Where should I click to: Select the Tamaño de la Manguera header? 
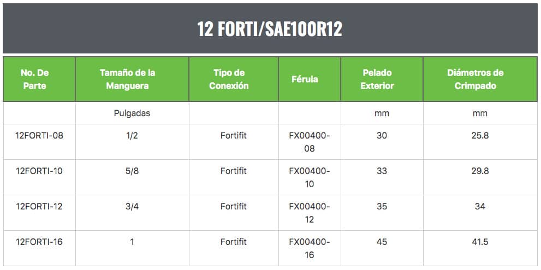(x=132, y=79)
